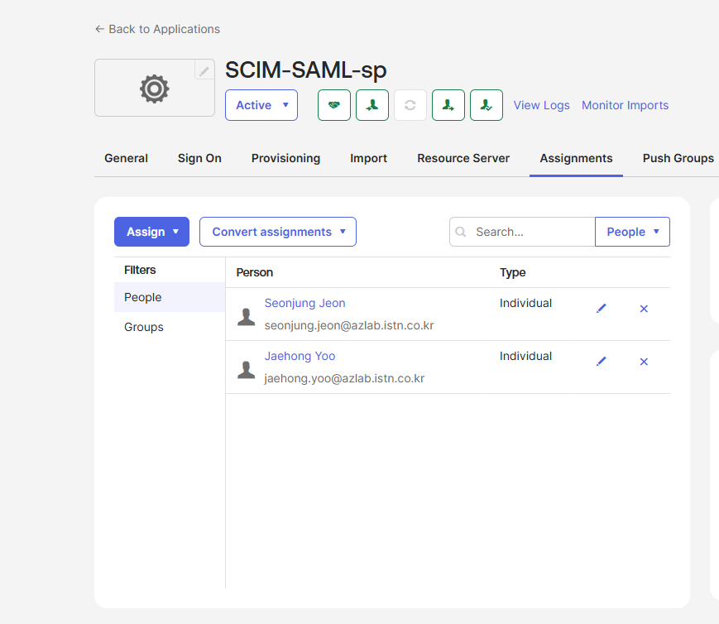Select the Groups filter
Screen dimensions: 719x624
click(170, 327)
